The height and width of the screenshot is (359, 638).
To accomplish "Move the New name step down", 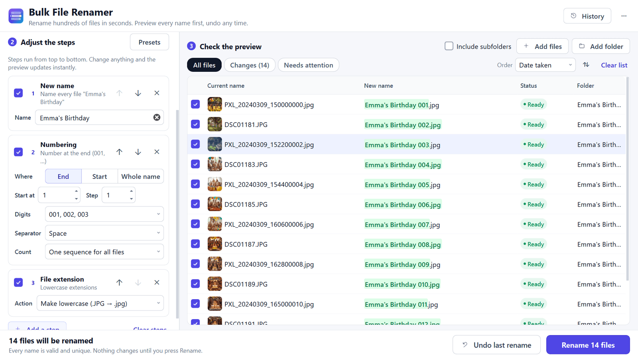I will click(x=138, y=93).
